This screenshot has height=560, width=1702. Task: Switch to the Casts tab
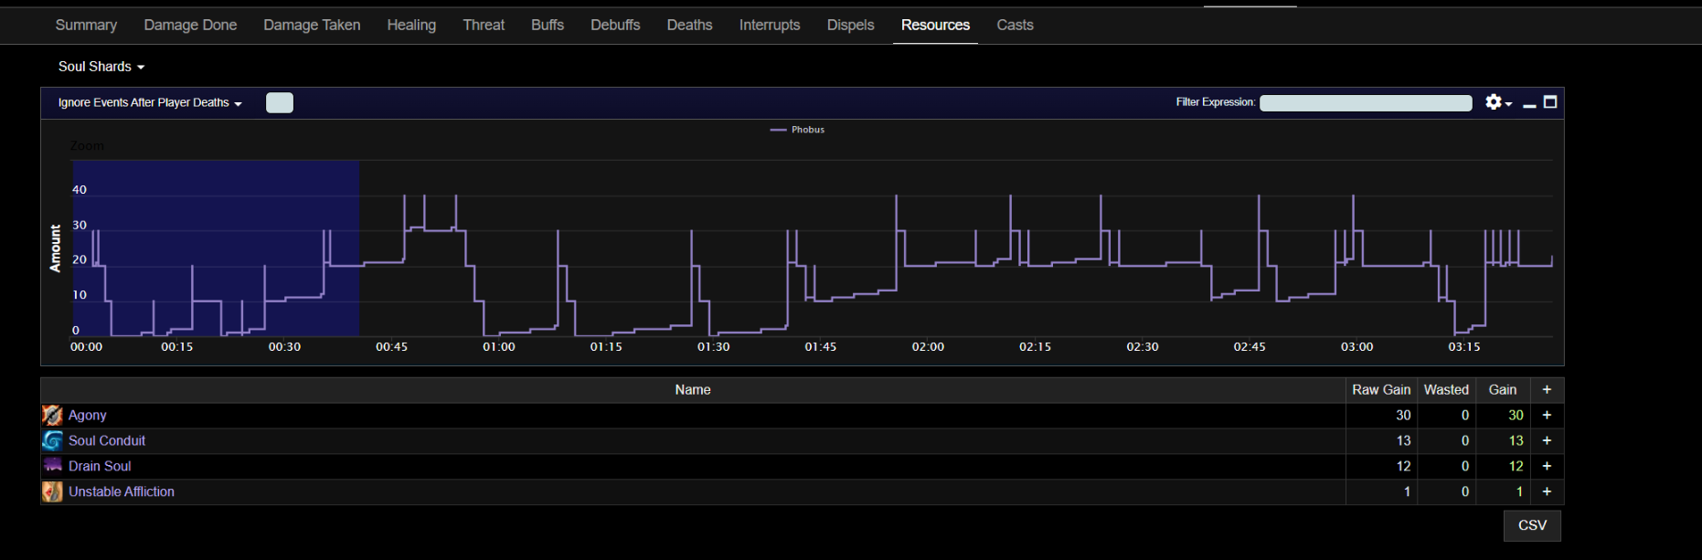point(1015,25)
